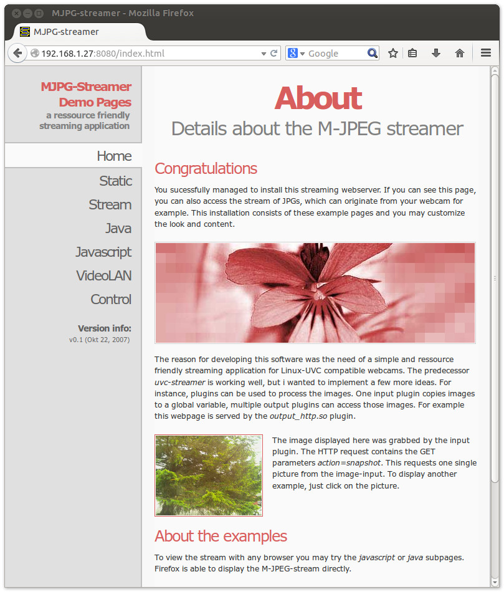Screen dimensions: 504x592
Task: Click the Congratulations heading
Action: pyautogui.click(x=206, y=168)
